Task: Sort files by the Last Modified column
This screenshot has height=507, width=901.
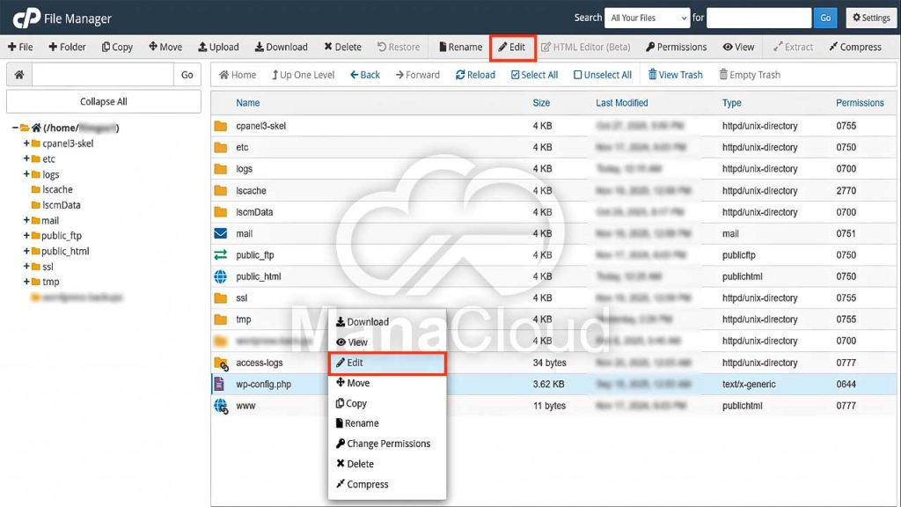Action: point(621,103)
